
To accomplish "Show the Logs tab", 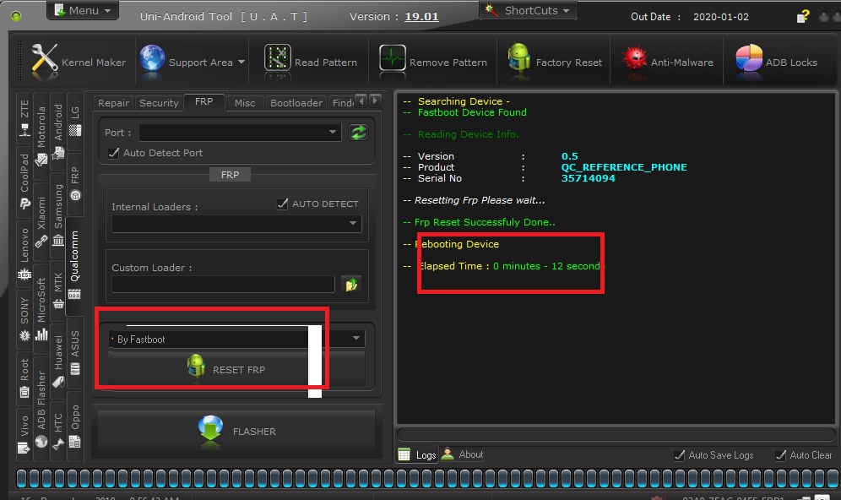I will (418, 454).
